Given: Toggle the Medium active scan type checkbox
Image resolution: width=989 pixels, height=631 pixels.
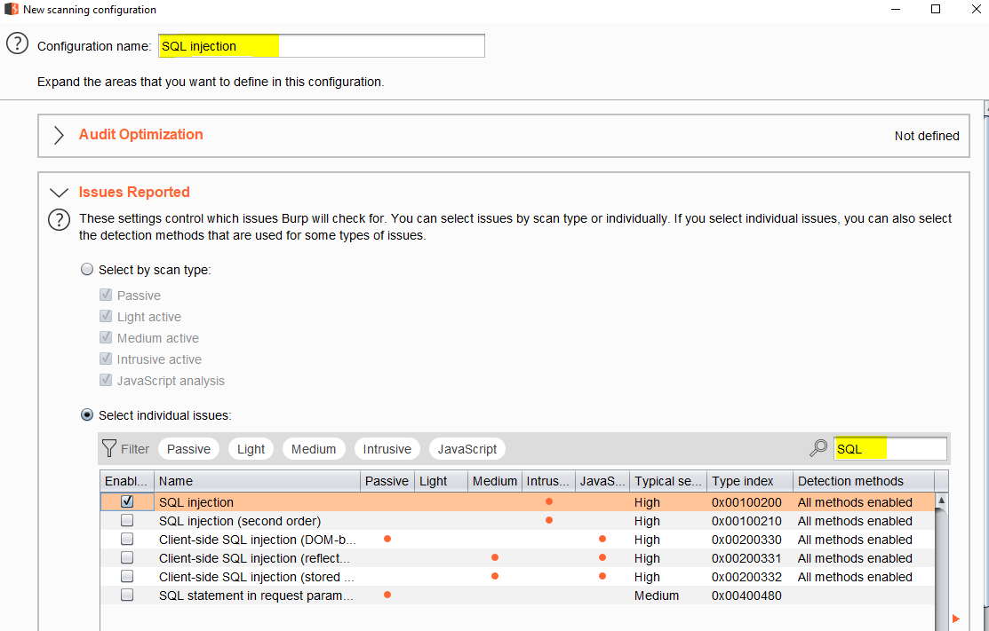Looking at the screenshot, I should tap(106, 337).
